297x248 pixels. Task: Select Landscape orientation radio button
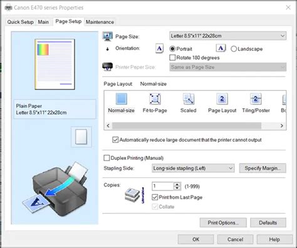234,49
